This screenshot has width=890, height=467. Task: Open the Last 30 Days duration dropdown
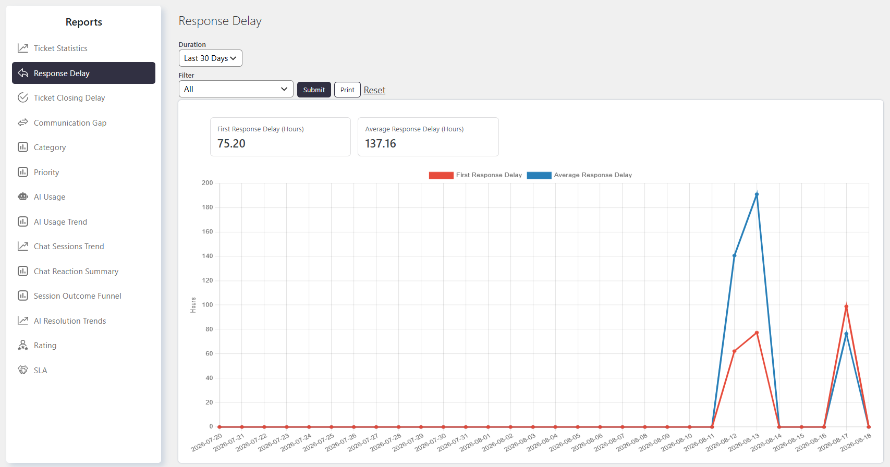211,58
